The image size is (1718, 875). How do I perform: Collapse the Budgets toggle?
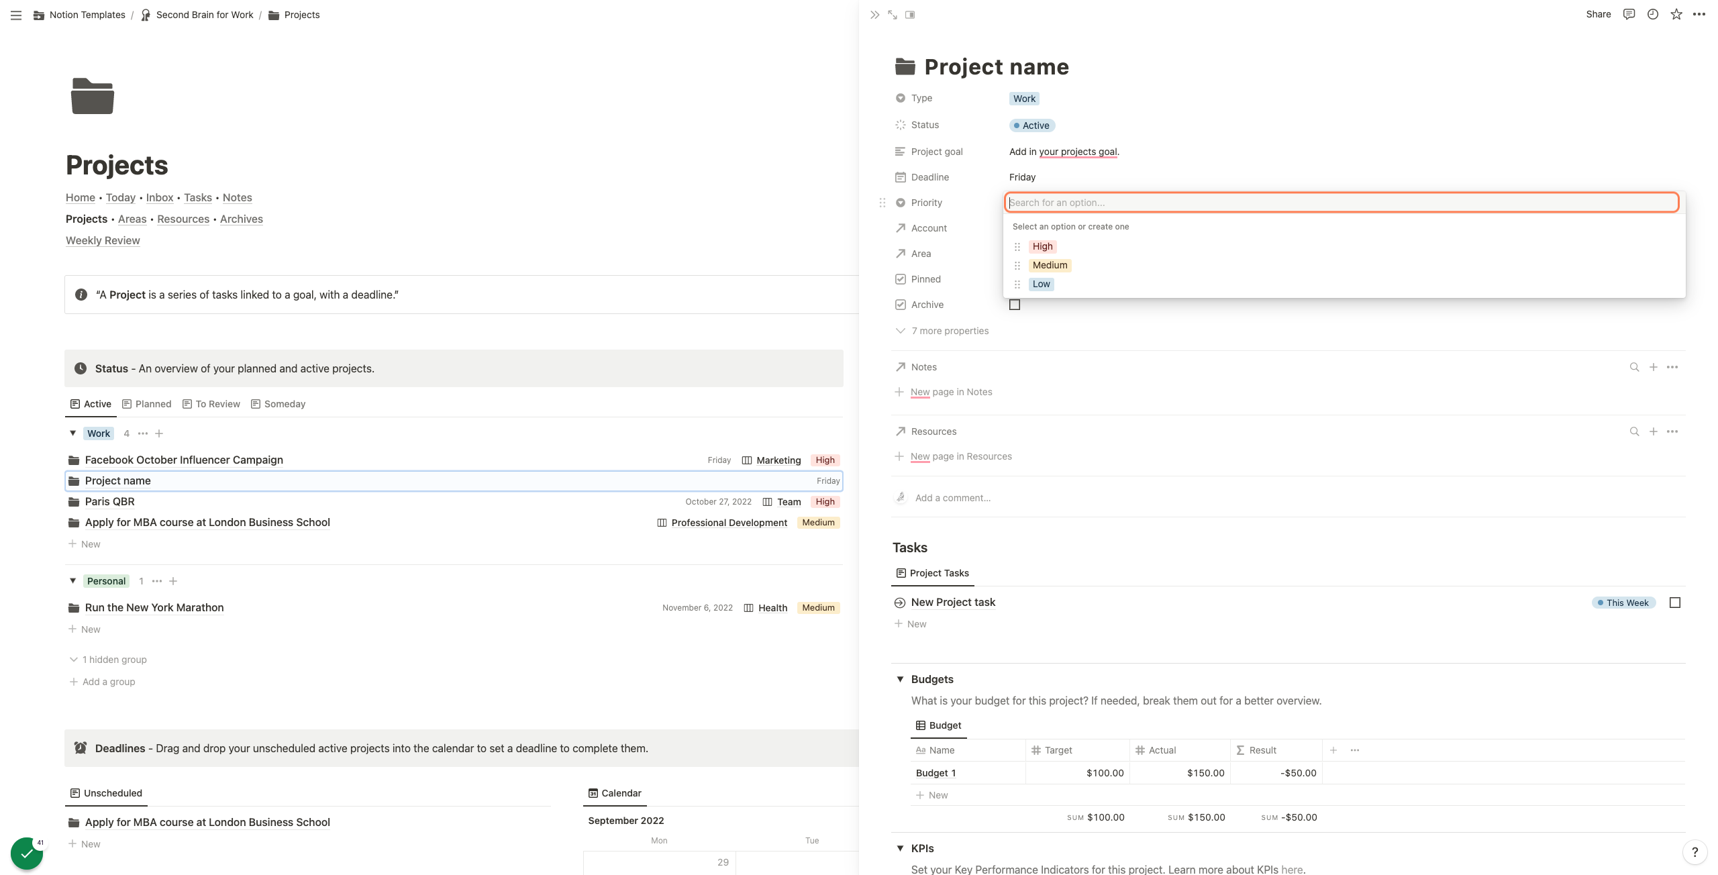tap(900, 679)
